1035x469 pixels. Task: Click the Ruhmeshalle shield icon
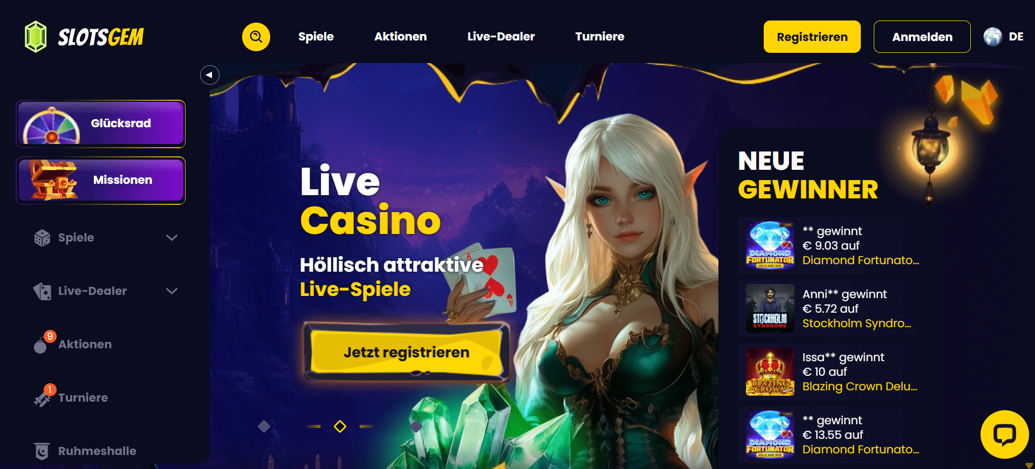click(x=42, y=451)
